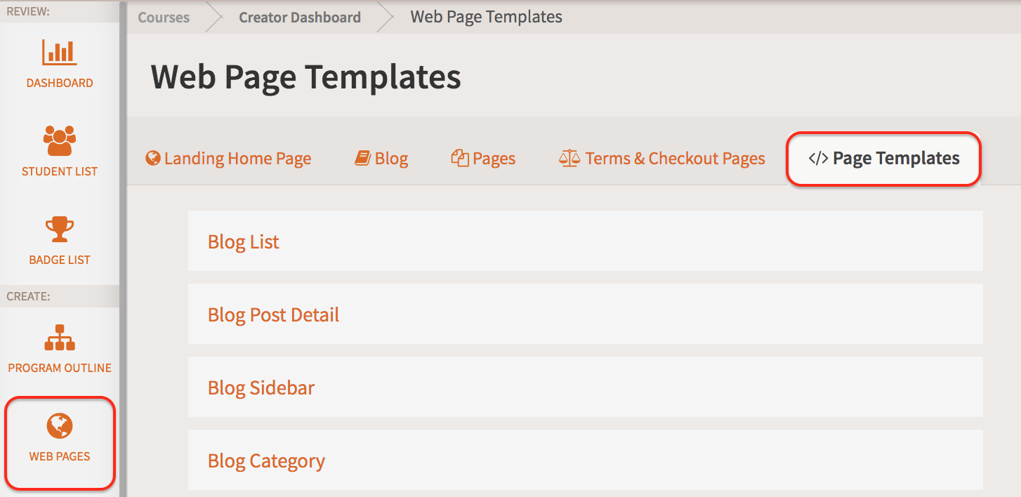Switch to Terms & Checkout Pages tab
Screen dimensions: 1021x497
[662, 159]
